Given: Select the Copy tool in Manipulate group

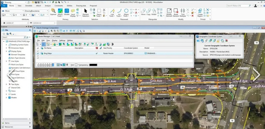Looking at the screenshot, I should pos(148,12).
